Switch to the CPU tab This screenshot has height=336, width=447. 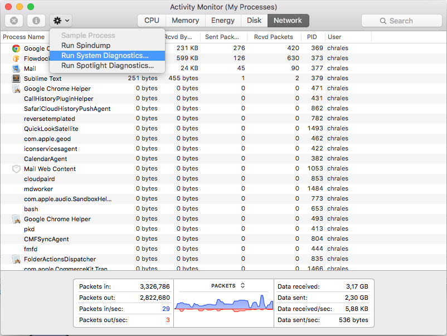[x=152, y=21]
